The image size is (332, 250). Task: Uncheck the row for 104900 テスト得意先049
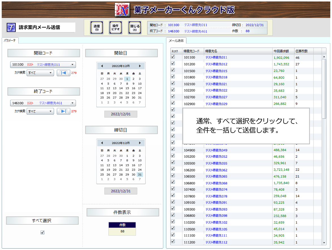(x=173, y=149)
